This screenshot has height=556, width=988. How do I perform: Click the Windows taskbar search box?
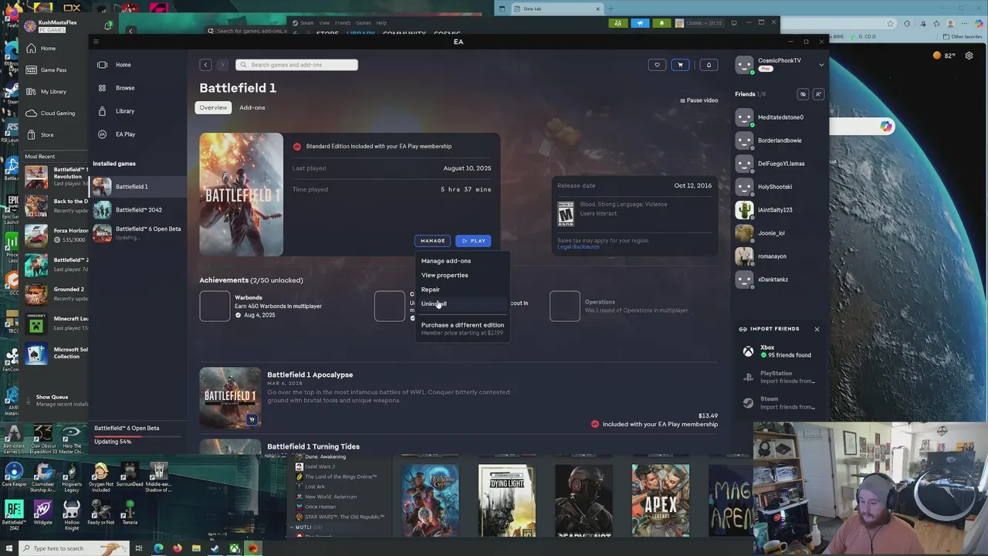point(75,548)
